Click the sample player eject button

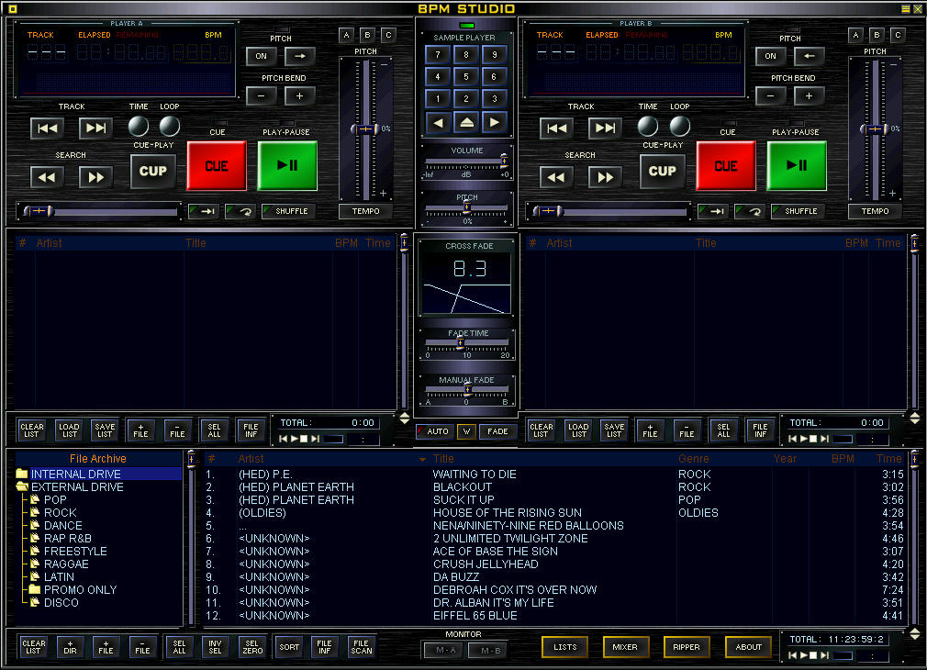466,122
